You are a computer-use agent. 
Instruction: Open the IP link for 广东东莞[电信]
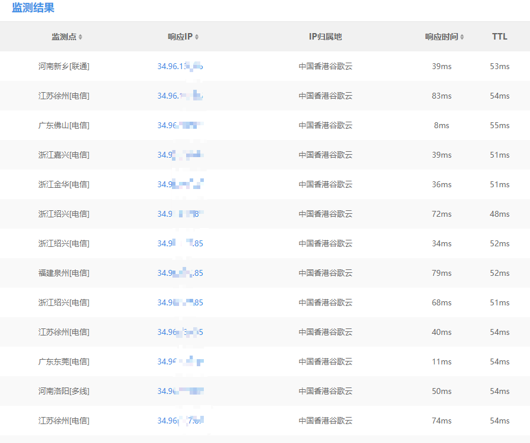point(180,361)
